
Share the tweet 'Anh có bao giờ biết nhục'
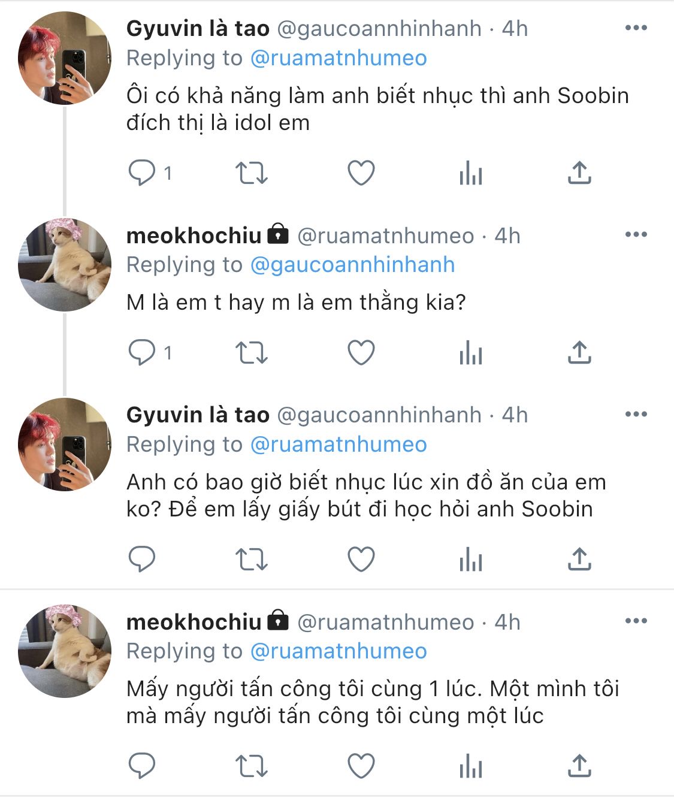pos(579,559)
